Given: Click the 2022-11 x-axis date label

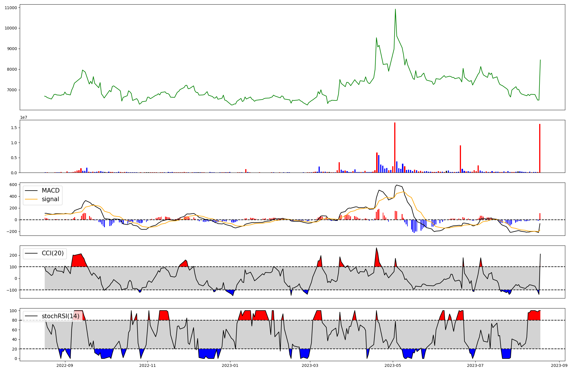Looking at the screenshot, I should click(x=148, y=365).
